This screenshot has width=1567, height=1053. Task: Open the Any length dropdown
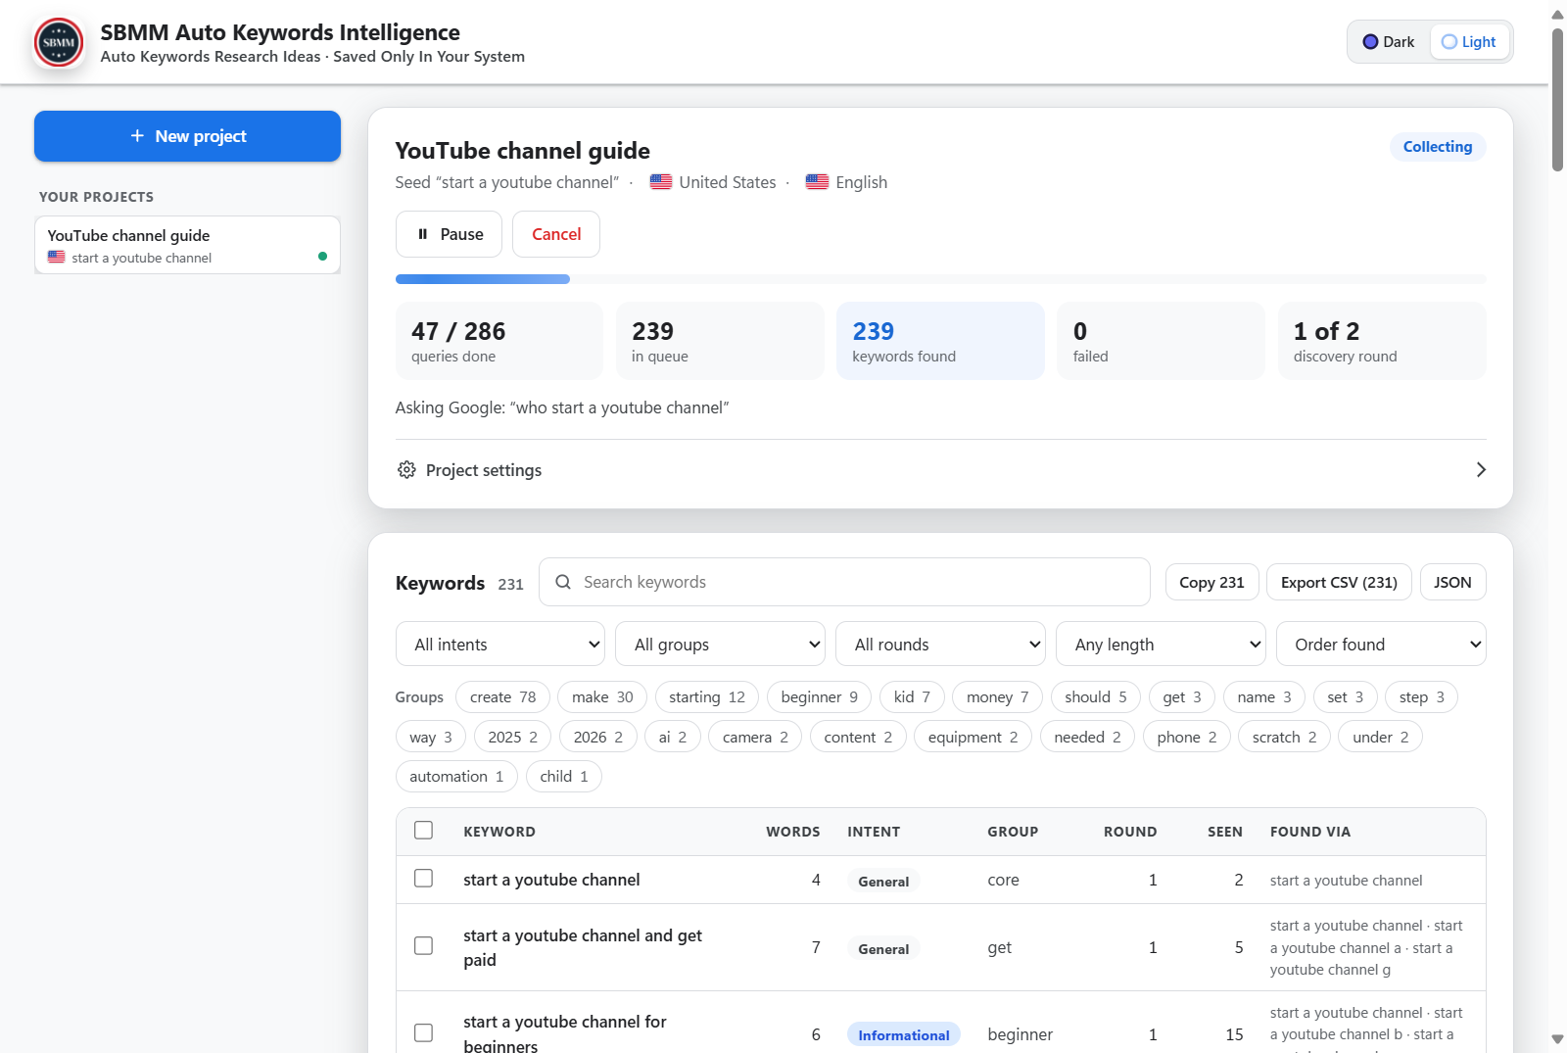point(1161,645)
